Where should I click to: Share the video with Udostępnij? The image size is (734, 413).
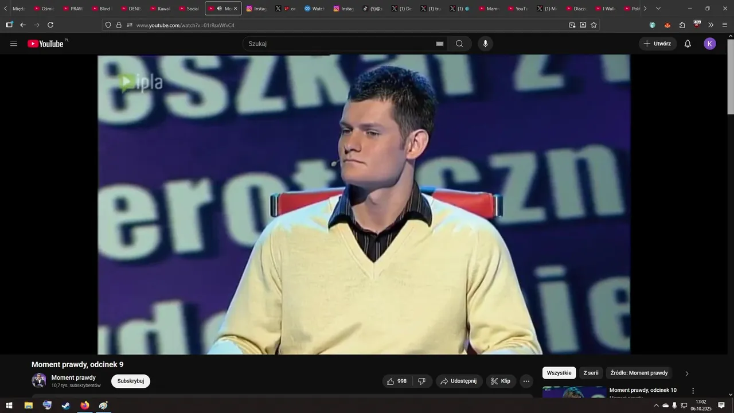(459, 381)
